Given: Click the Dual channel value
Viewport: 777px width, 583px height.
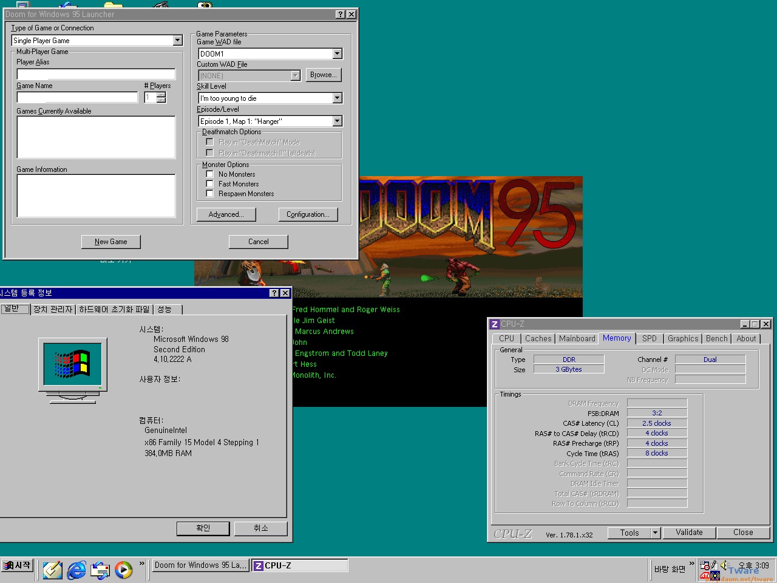Looking at the screenshot, I should coord(710,360).
